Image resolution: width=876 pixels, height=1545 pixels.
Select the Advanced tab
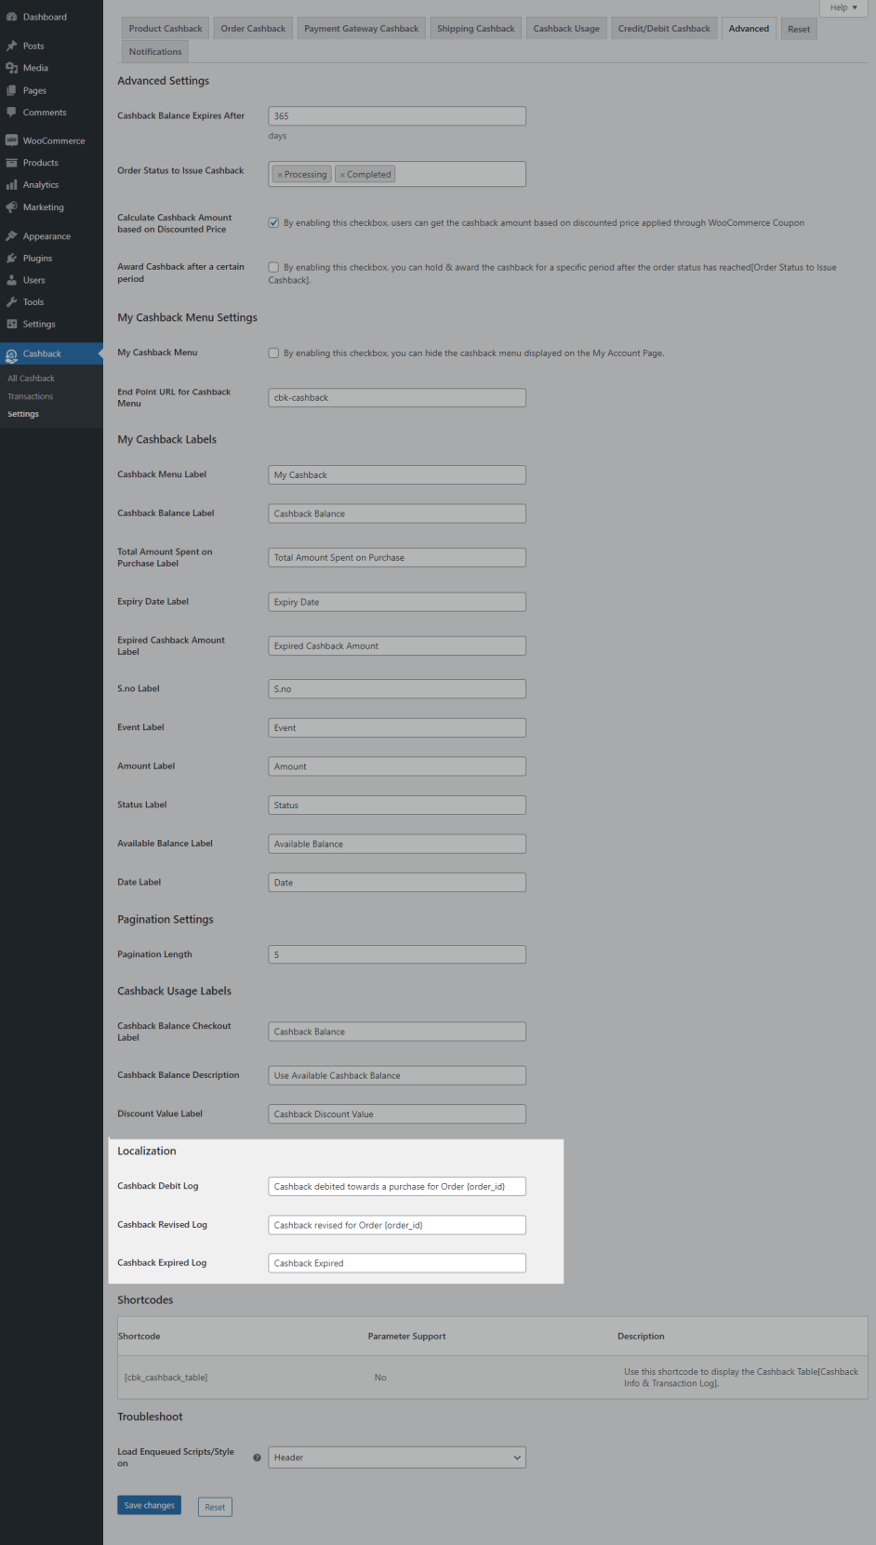tap(749, 29)
